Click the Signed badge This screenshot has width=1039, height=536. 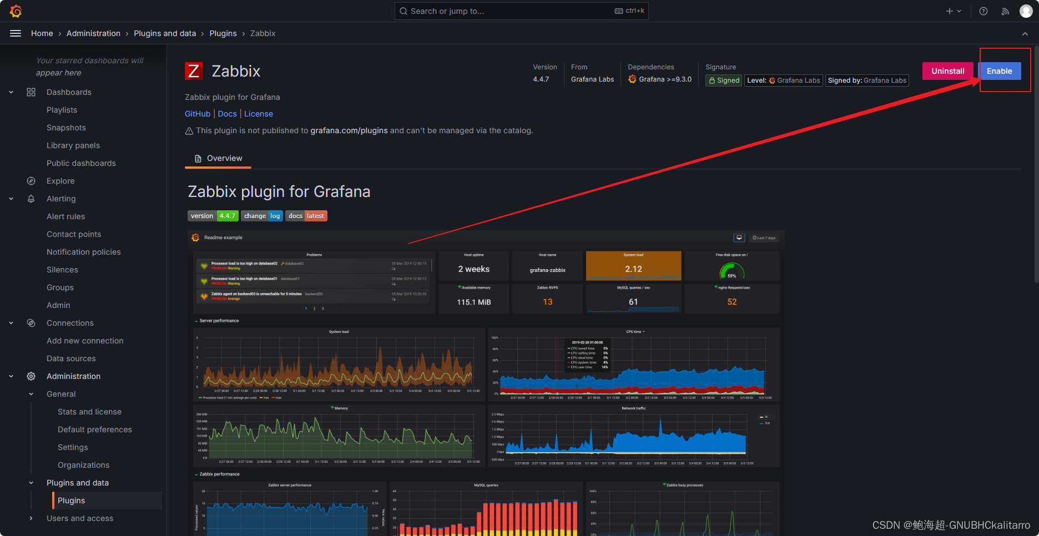pos(724,80)
